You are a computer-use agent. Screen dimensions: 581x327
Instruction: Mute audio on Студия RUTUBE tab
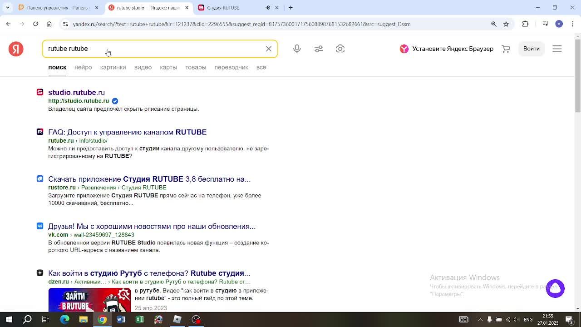click(x=268, y=8)
